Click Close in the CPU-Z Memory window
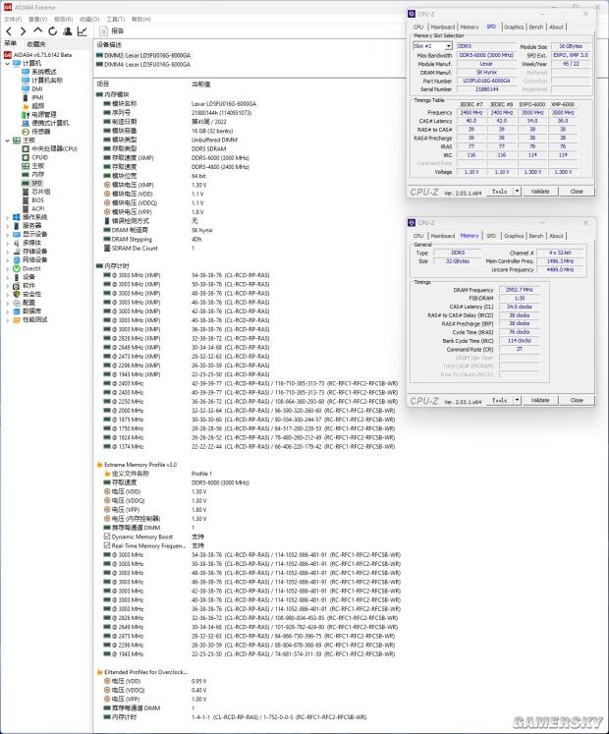609x734 pixels. click(x=577, y=400)
